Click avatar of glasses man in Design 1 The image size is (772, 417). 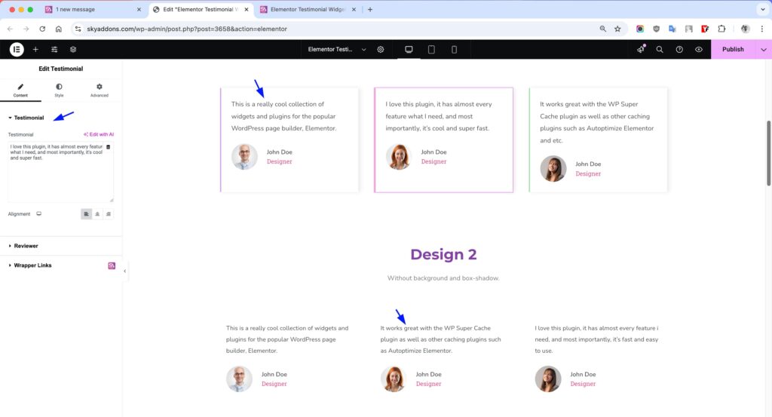click(245, 157)
